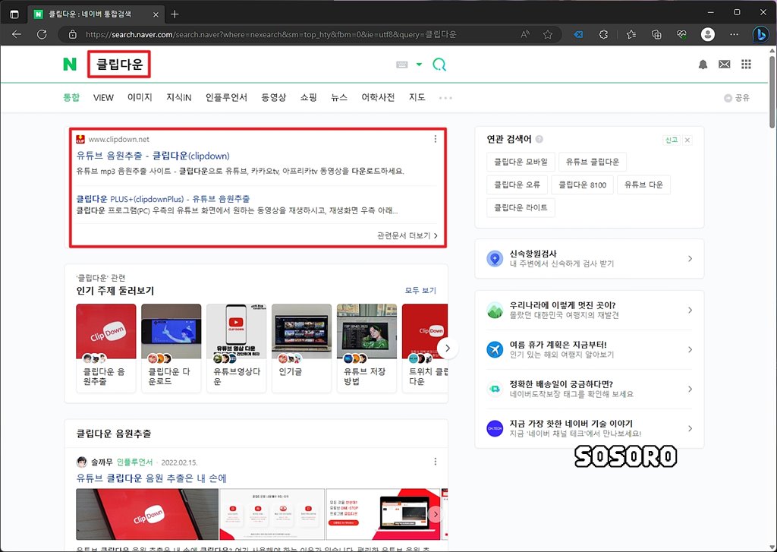Image resolution: width=777 pixels, height=552 pixels.
Task: Open options menu for clipdown.net result
Action: [435, 139]
